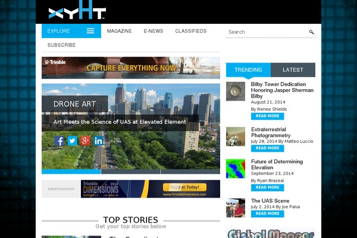The image size is (357, 238).
Task: Click the search magnifier icon
Action: [x=311, y=32]
